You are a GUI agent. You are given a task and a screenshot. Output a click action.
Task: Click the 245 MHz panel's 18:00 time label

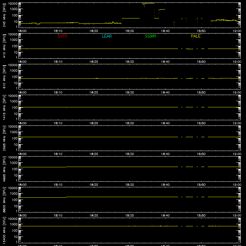tap(22, 31)
